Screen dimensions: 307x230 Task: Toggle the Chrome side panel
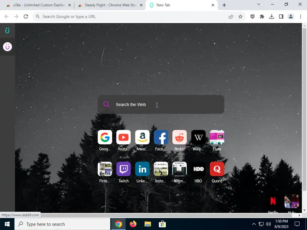(x=281, y=17)
